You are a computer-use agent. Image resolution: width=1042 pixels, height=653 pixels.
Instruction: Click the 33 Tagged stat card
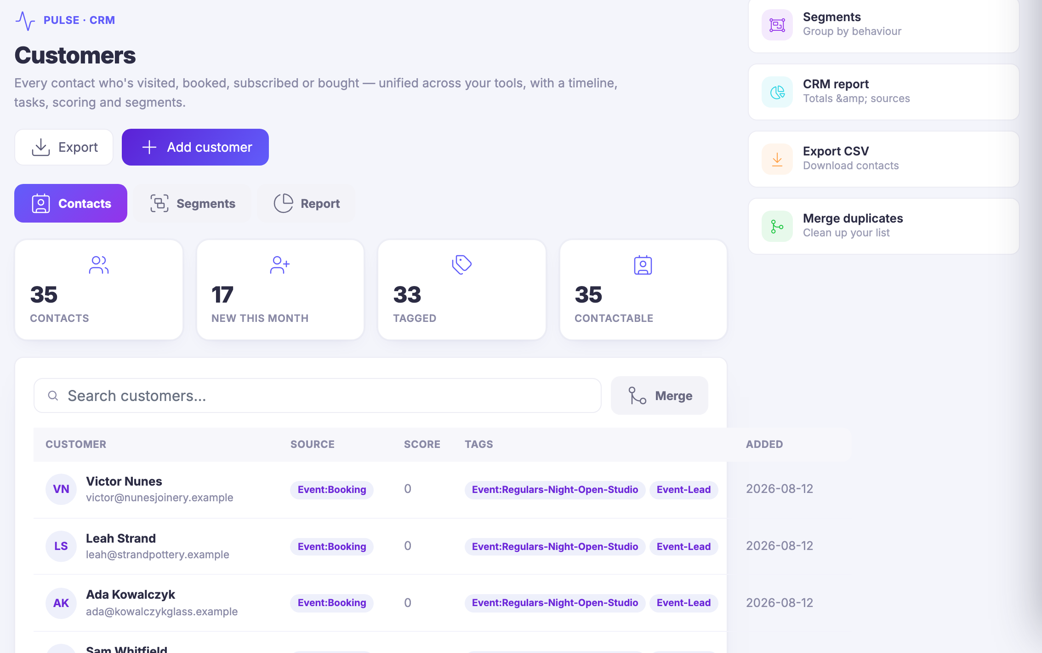click(x=462, y=290)
